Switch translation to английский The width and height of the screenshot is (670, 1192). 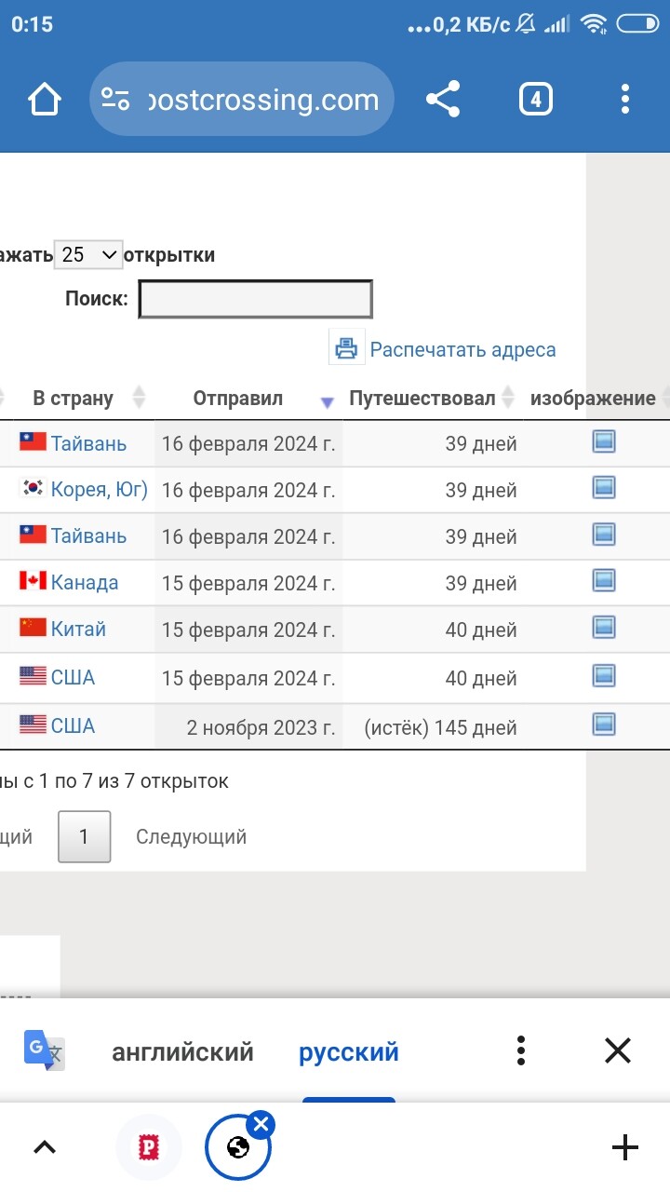pos(182,1052)
